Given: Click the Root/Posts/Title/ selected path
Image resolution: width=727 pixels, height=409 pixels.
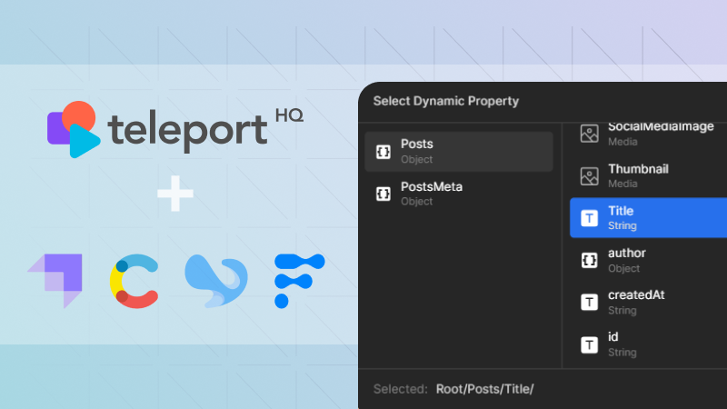Looking at the screenshot, I should point(484,389).
